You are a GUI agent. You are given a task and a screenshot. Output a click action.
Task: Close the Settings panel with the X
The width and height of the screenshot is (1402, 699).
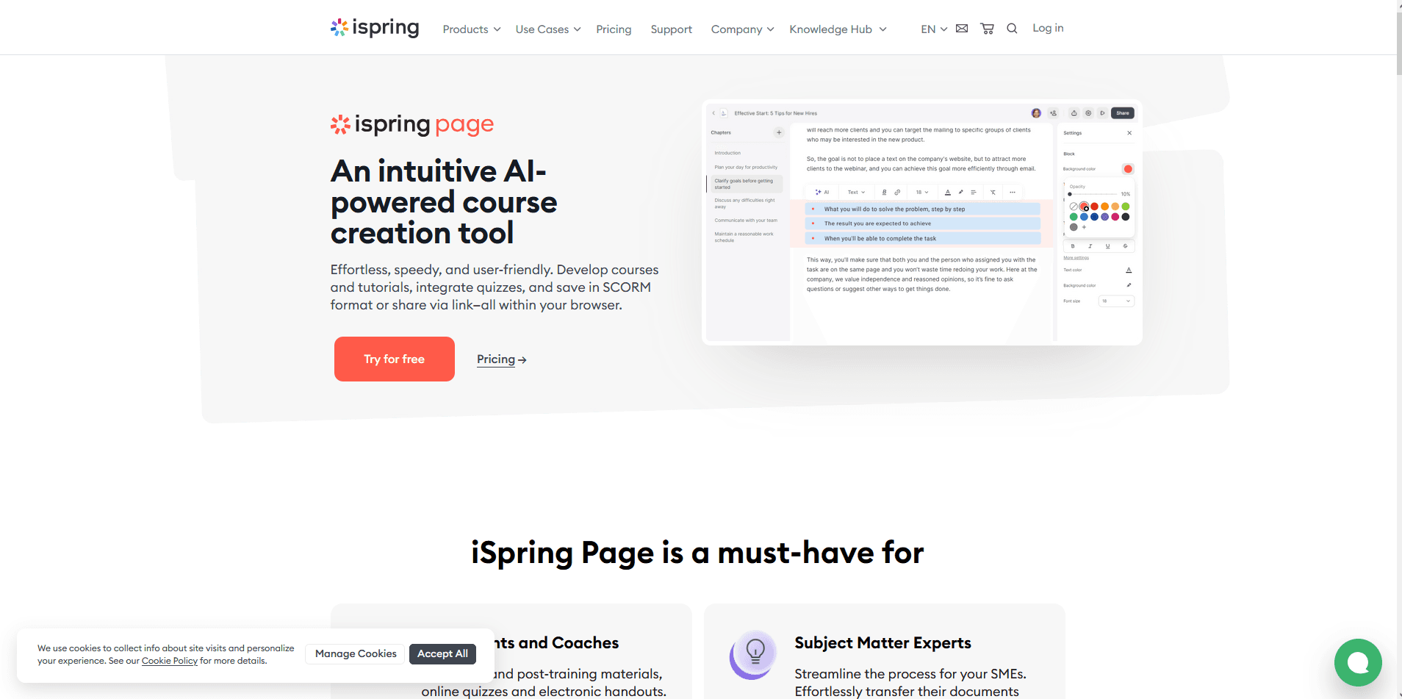pos(1129,133)
